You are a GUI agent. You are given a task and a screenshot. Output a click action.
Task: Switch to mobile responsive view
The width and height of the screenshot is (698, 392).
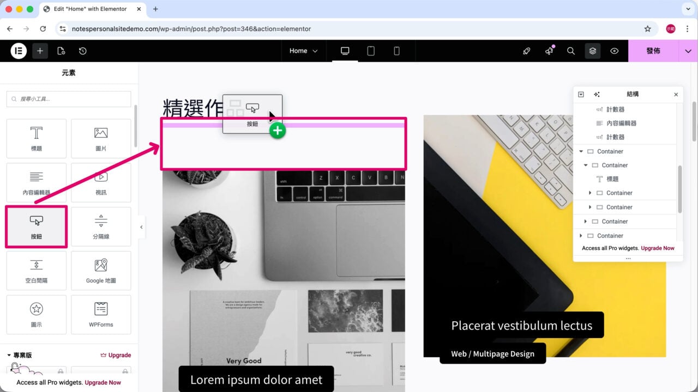pos(396,51)
